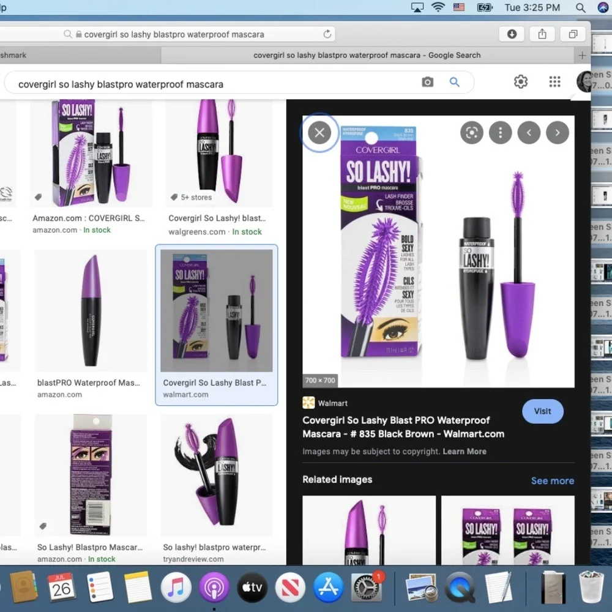Open the Amazon COVERGIRL in-stock result
The image size is (612, 612).
pos(91,166)
